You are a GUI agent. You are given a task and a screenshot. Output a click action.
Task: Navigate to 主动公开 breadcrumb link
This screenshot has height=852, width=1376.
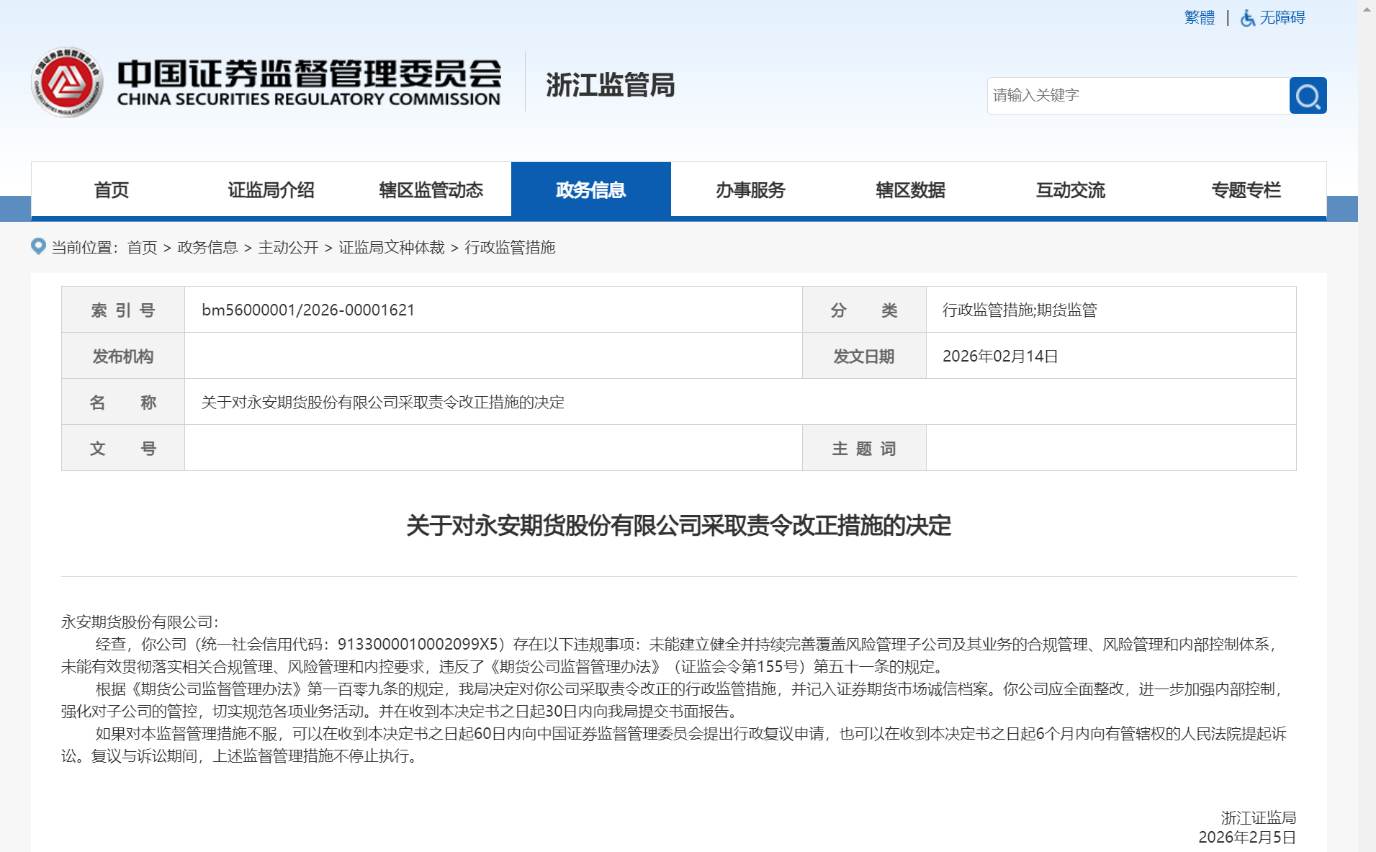pyautogui.click(x=288, y=248)
